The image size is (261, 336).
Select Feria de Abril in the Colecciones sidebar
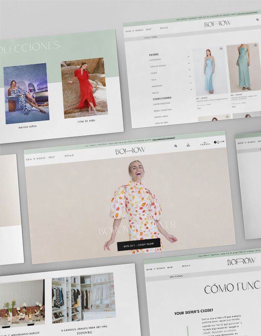[x=161, y=123]
